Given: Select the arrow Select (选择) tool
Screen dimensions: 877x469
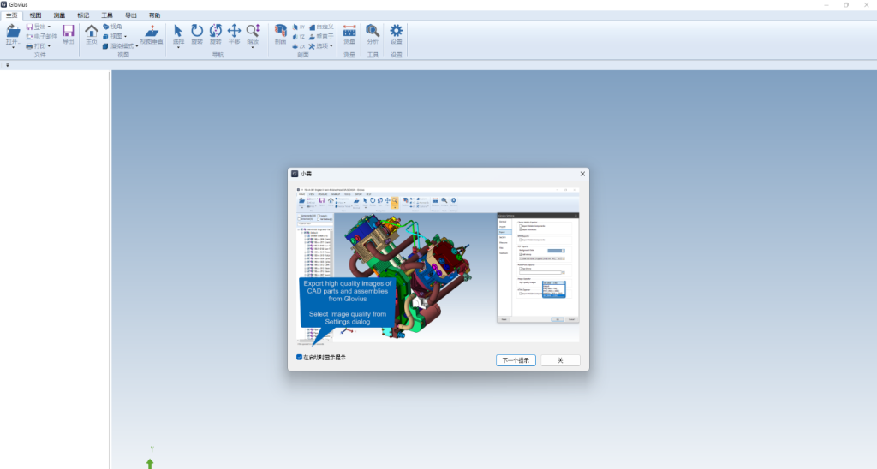Looking at the screenshot, I should pos(178,32).
